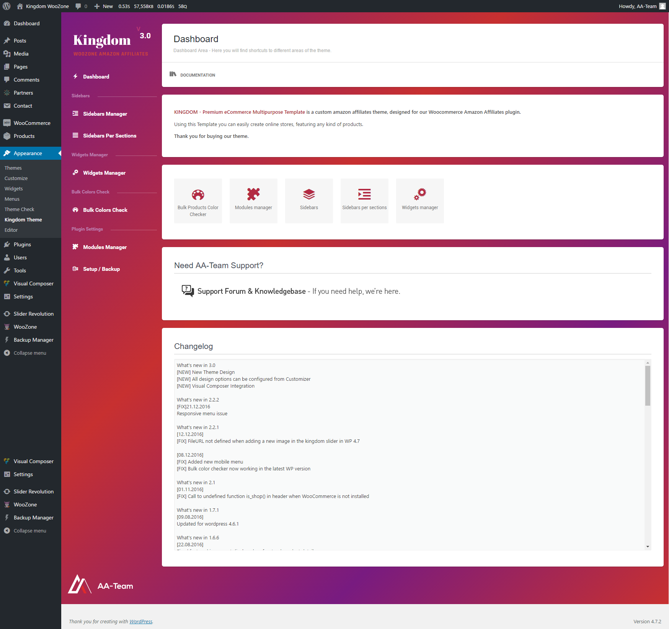
Task: Click the Users person icon
Action: tap(7, 257)
